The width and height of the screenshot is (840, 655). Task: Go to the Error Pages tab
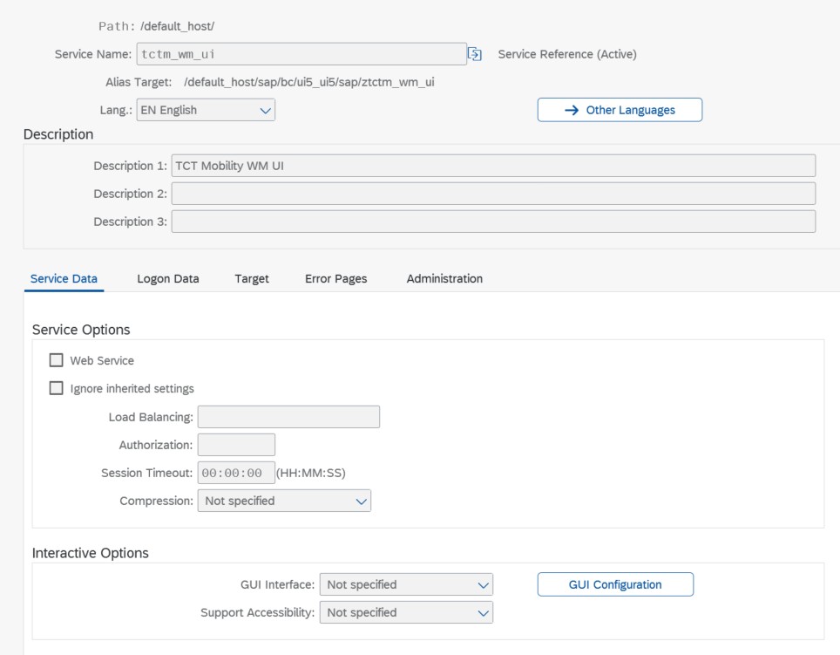tap(335, 278)
